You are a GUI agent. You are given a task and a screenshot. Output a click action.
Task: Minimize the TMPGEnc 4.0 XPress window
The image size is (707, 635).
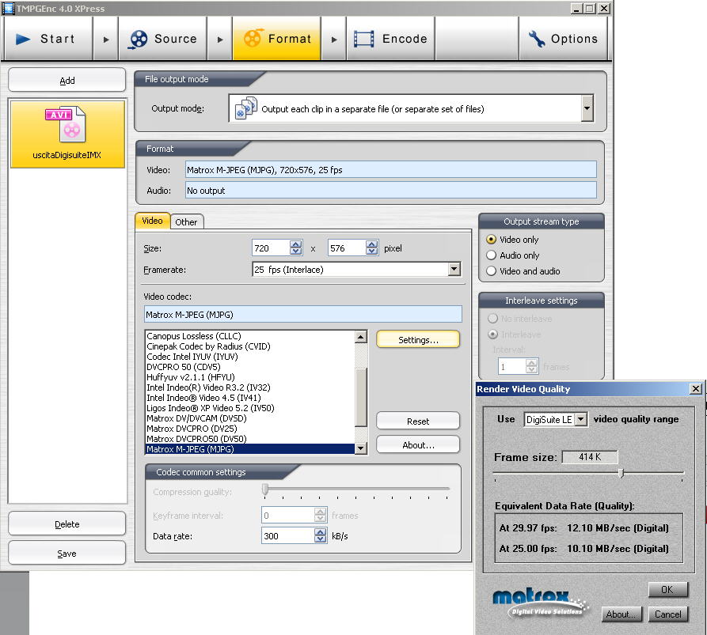click(x=576, y=8)
